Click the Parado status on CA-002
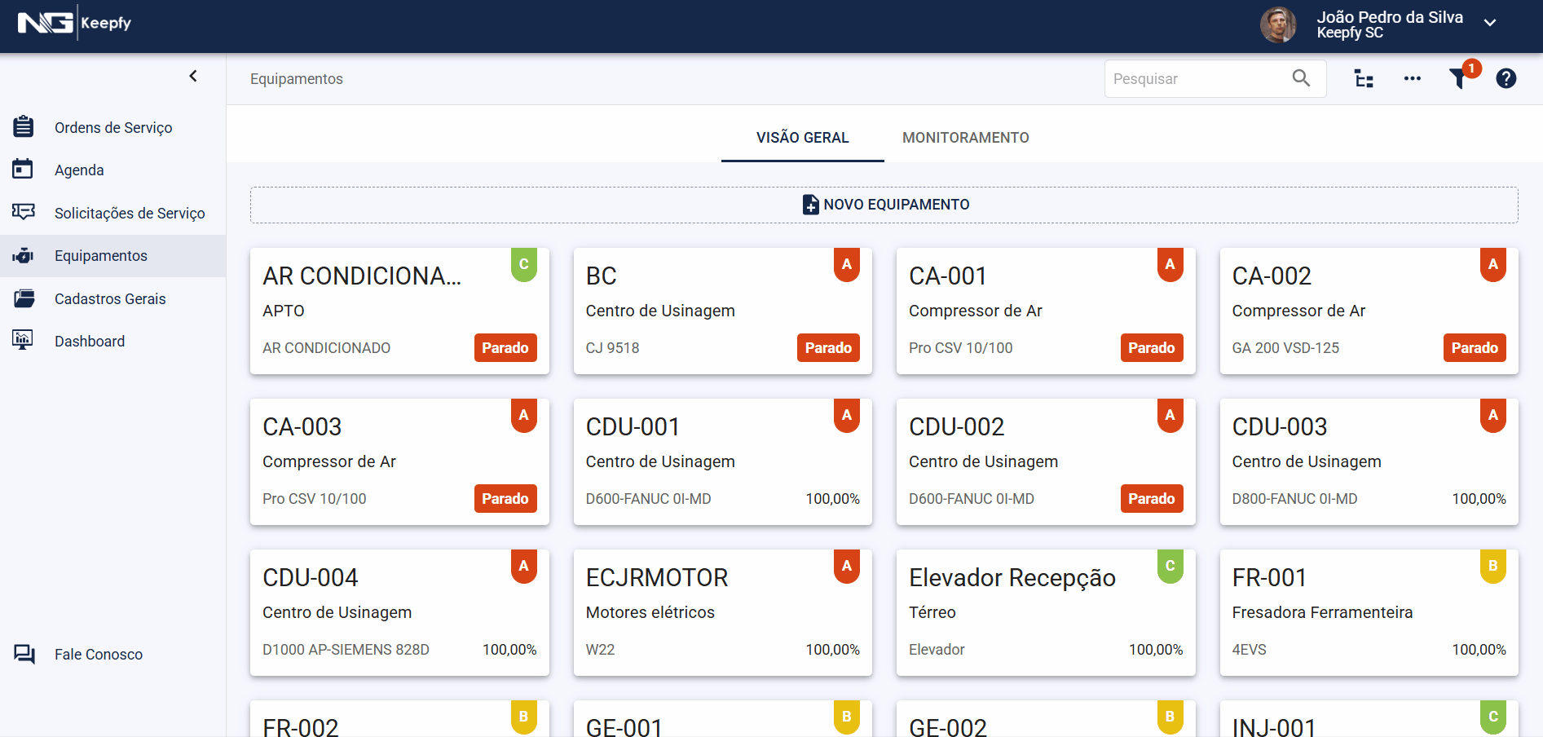This screenshot has height=737, width=1543. (x=1474, y=348)
